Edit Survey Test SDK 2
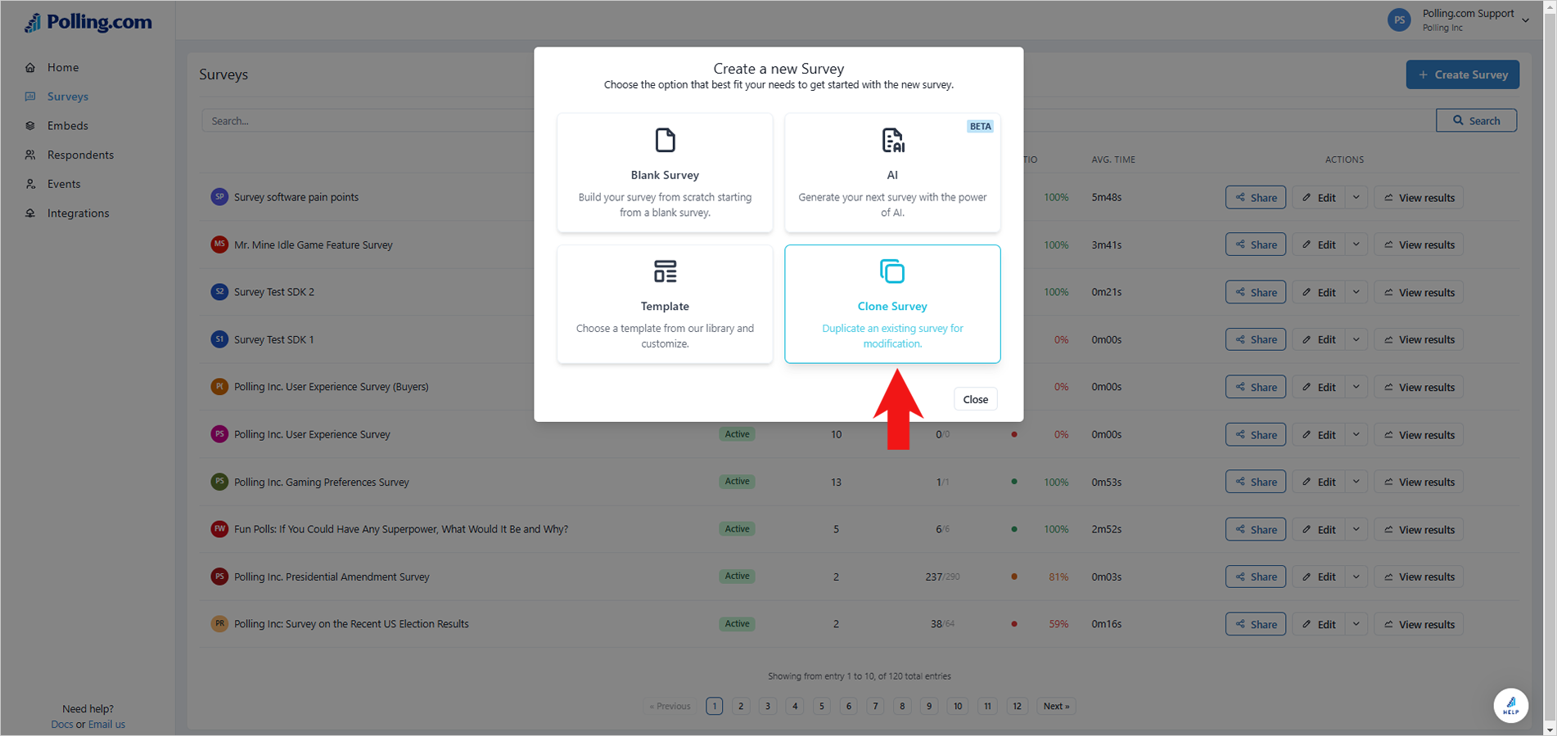The height and width of the screenshot is (736, 1557). 1319,292
